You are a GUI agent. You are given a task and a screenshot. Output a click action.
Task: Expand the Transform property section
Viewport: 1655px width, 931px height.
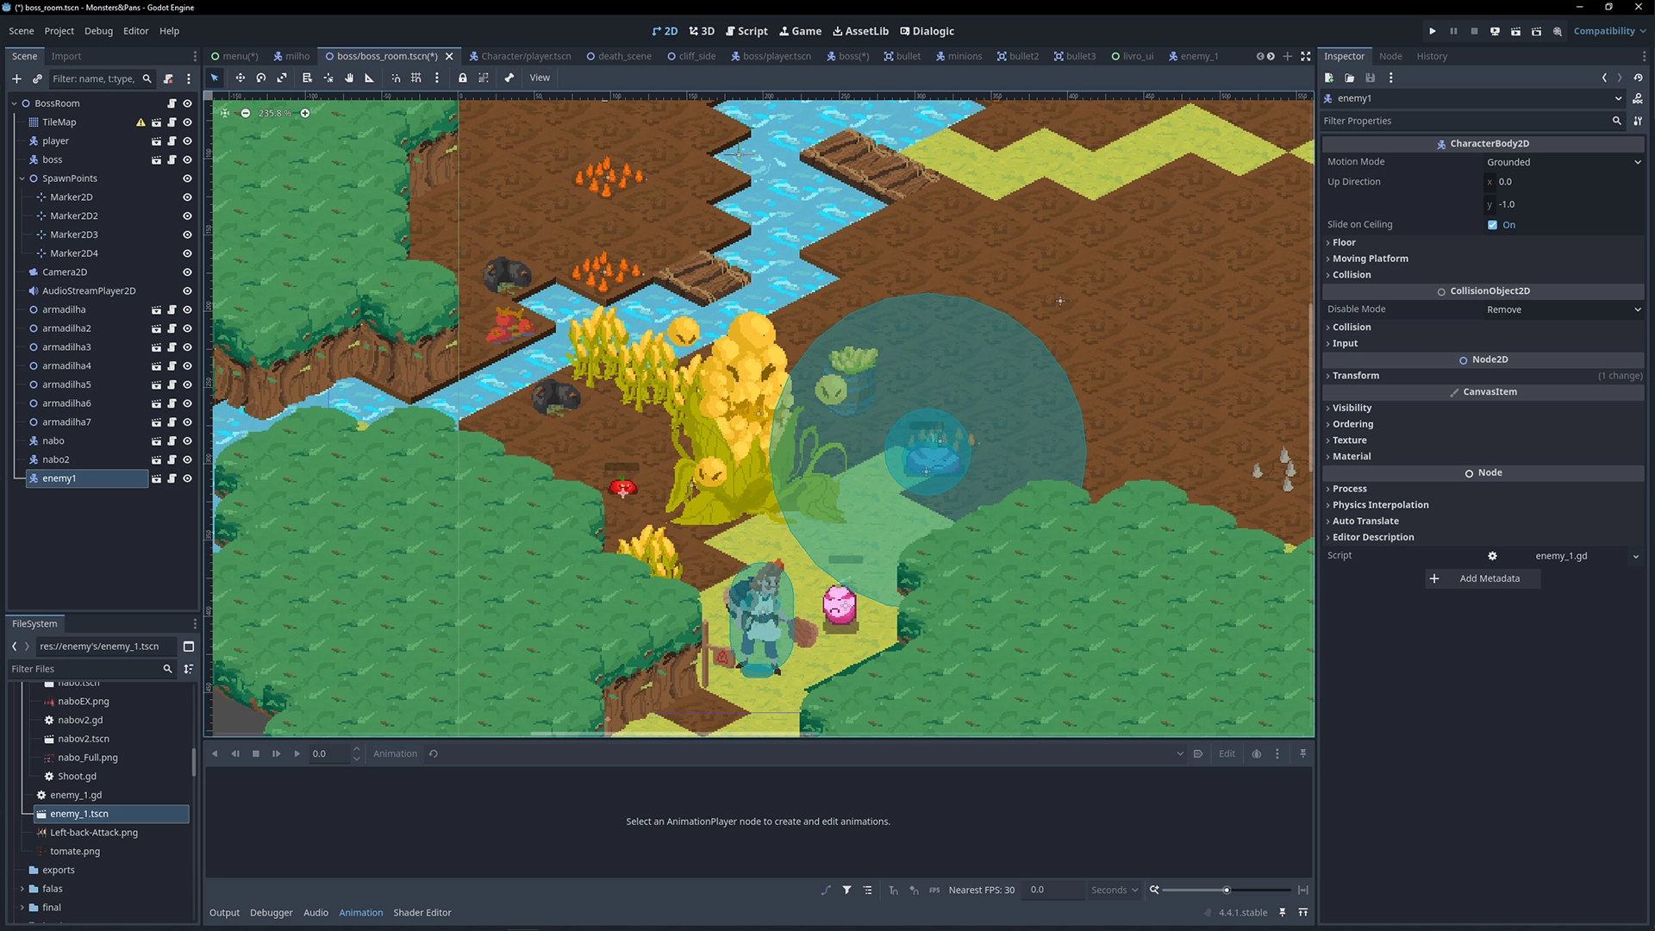point(1356,376)
